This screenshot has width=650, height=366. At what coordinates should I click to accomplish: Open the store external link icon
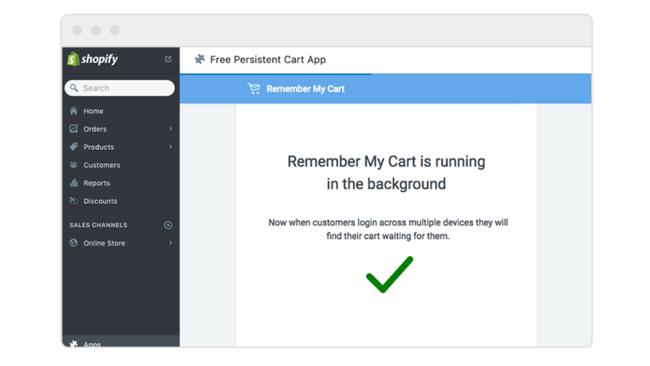[x=168, y=59]
